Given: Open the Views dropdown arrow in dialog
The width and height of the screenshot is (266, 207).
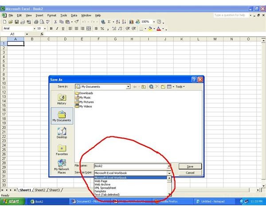Looking at the screenshot, I should [x=173, y=87].
